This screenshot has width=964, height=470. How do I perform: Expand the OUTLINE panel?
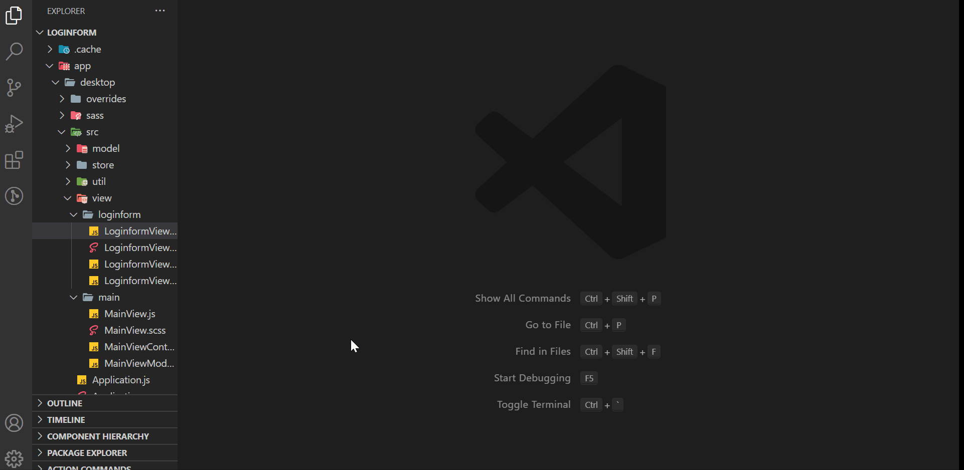pos(105,403)
